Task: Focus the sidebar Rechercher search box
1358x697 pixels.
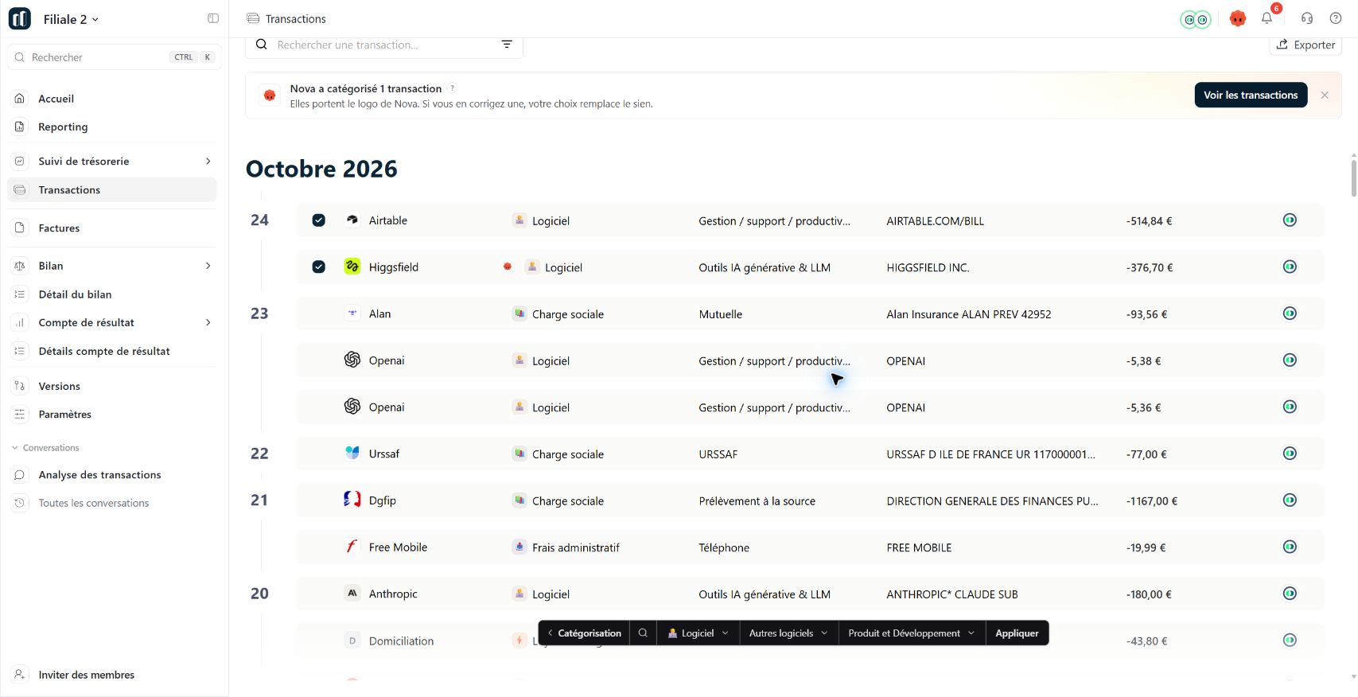Action: (115, 57)
